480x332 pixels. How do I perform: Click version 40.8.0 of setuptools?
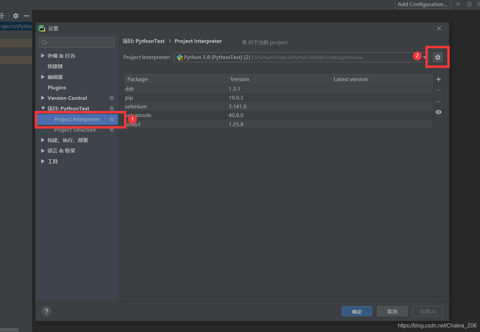pyautogui.click(x=236, y=115)
